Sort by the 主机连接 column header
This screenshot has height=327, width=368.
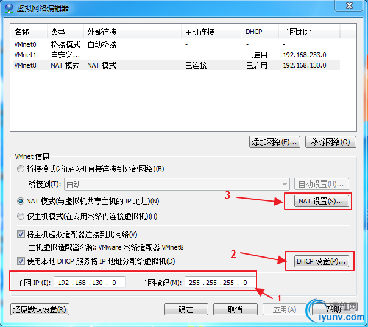pyautogui.click(x=211, y=32)
